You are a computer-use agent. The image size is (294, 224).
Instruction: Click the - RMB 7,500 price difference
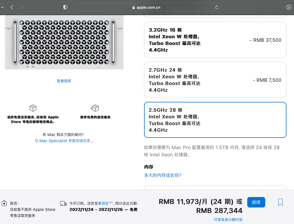(267, 80)
